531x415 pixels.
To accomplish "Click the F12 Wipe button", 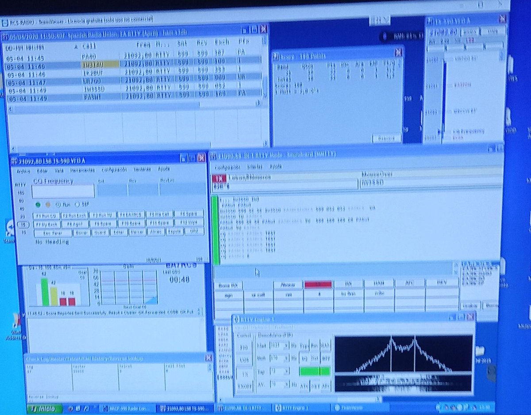I will tap(189, 223).
